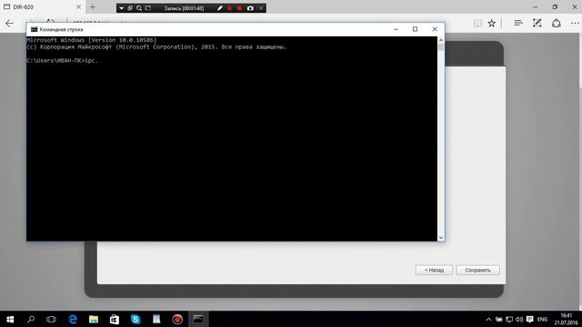Open Edge more actions menu
The height and width of the screenshot is (327, 582).
pos(575,24)
